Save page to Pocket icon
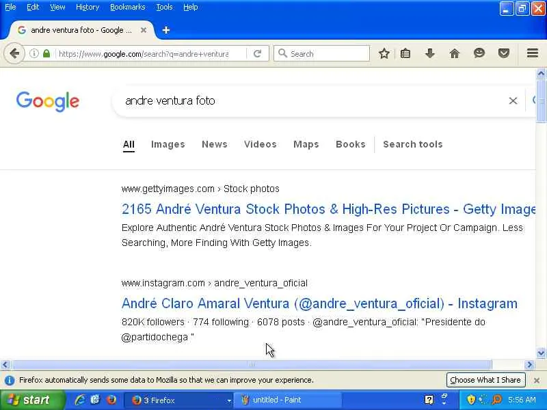This screenshot has height=410, width=547. pos(504,53)
